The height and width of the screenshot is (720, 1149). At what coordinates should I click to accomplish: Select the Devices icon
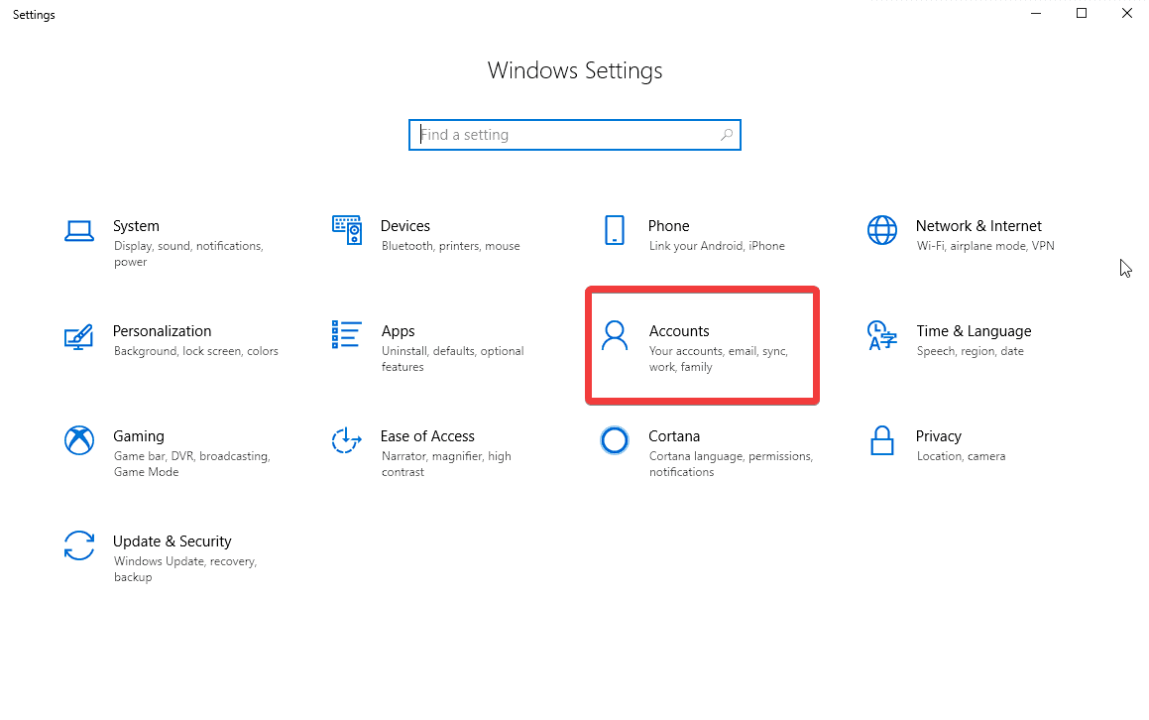[346, 228]
